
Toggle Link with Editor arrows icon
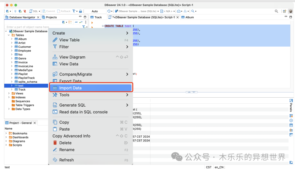click(x=81, y=22)
